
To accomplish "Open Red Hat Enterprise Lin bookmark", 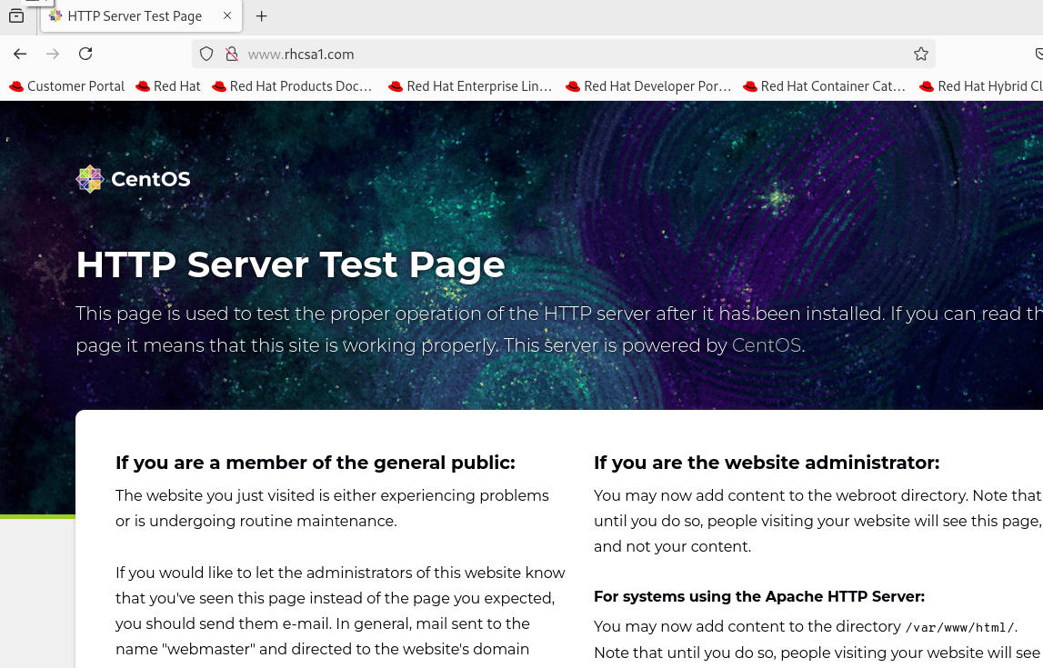I will pyautogui.click(x=470, y=86).
